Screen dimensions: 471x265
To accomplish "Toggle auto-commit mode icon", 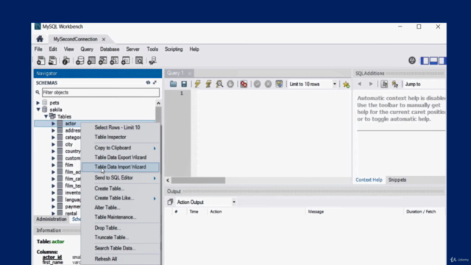I will pos(279,84).
